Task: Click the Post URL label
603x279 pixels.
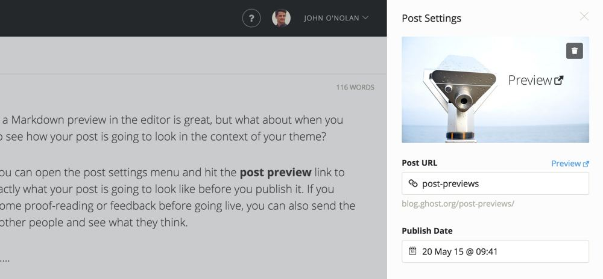Action: click(x=420, y=163)
